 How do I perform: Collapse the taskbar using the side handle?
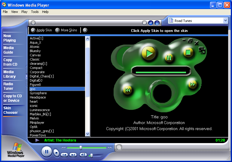[26, 76]
